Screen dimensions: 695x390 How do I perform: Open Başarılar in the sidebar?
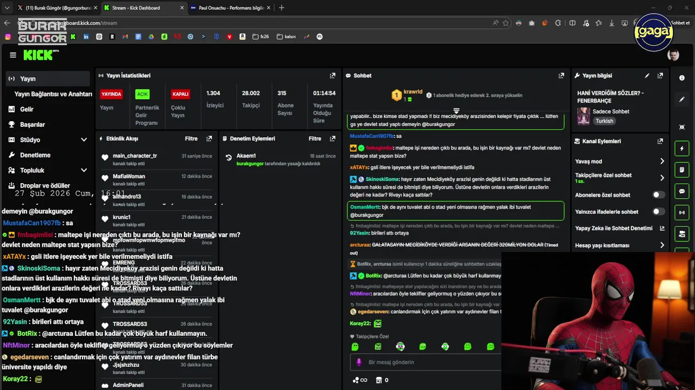(x=32, y=124)
